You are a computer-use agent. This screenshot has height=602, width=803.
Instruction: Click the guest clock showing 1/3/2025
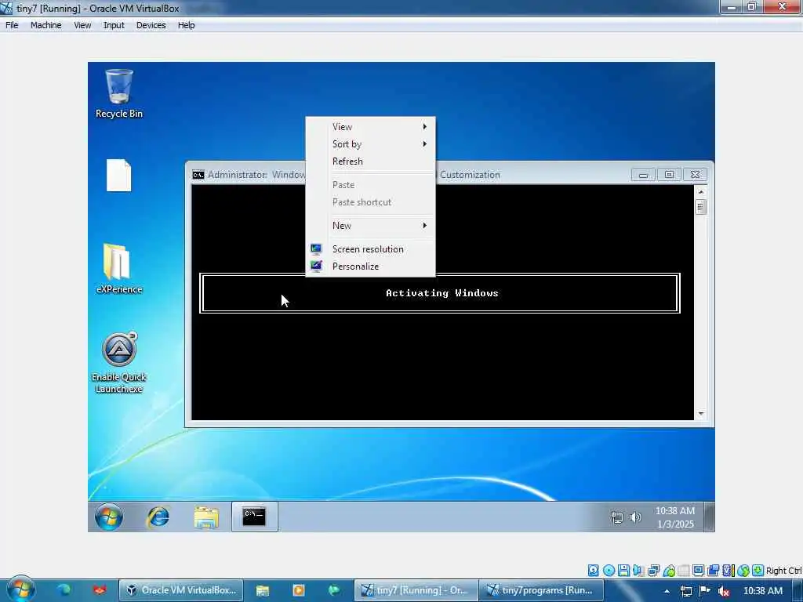point(675,517)
